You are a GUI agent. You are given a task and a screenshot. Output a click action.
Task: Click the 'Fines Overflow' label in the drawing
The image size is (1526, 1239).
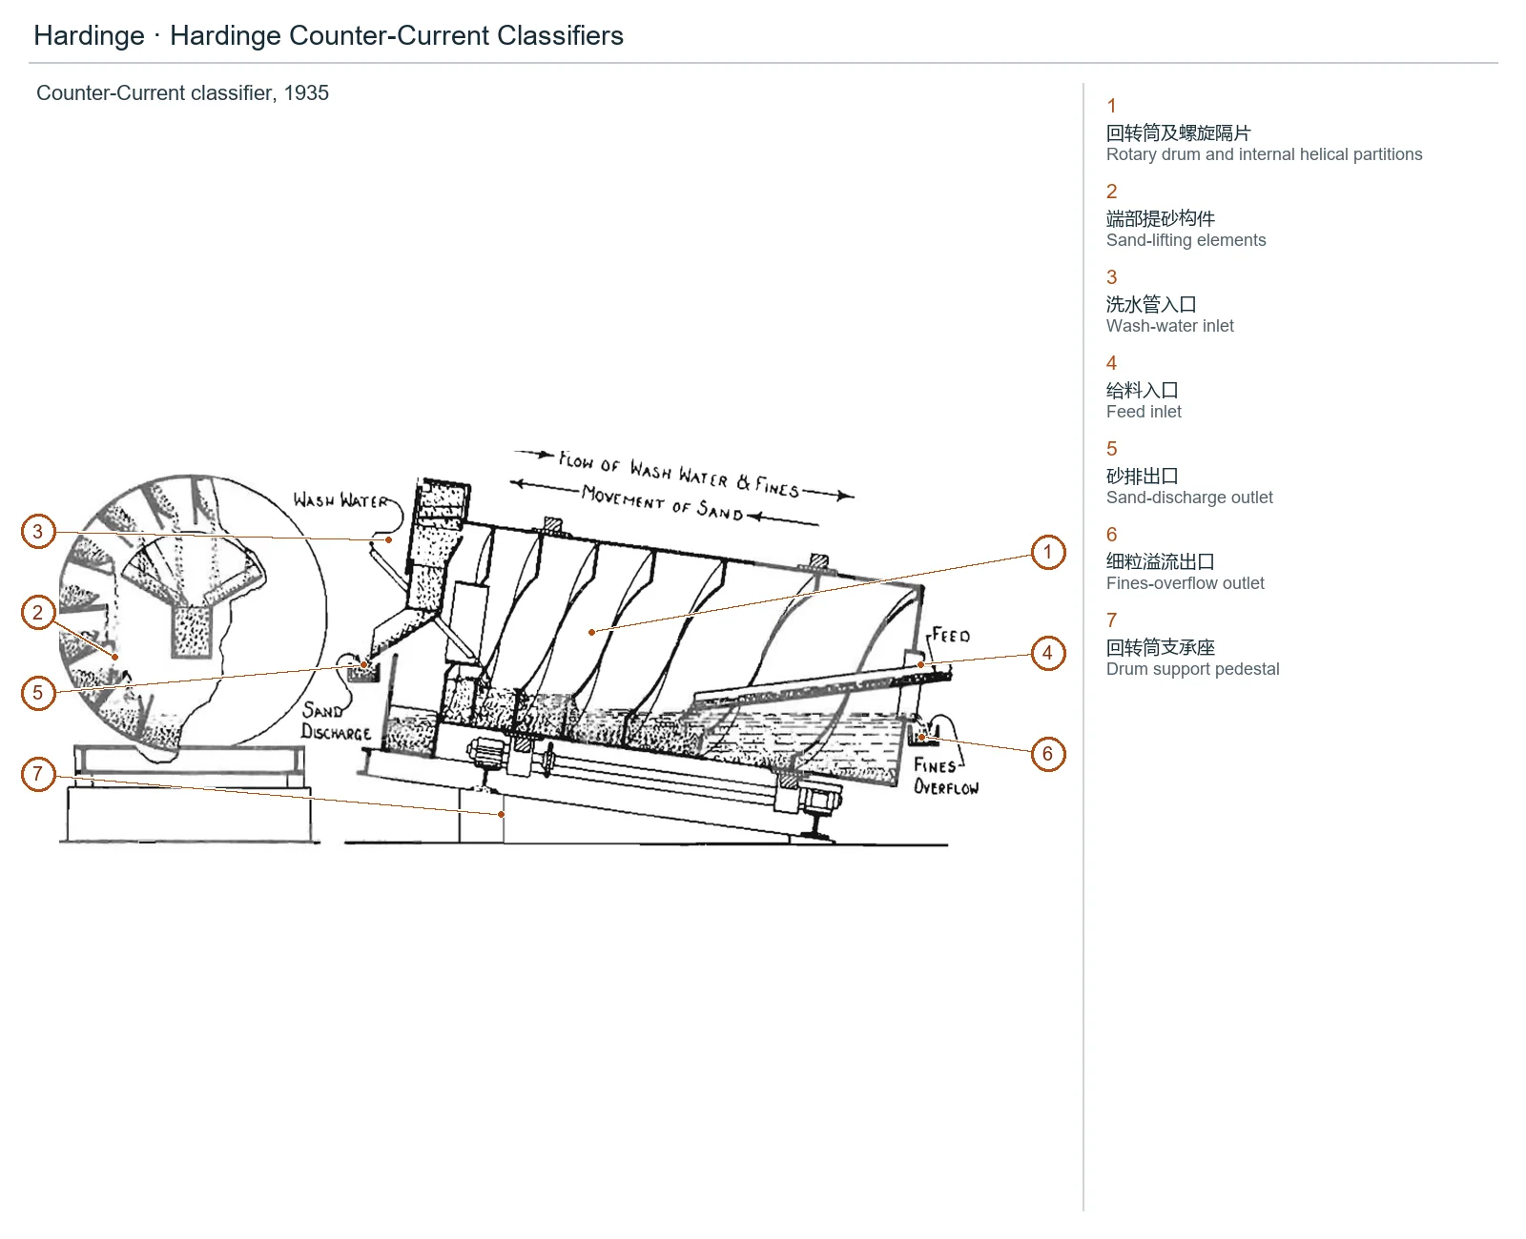tap(945, 776)
